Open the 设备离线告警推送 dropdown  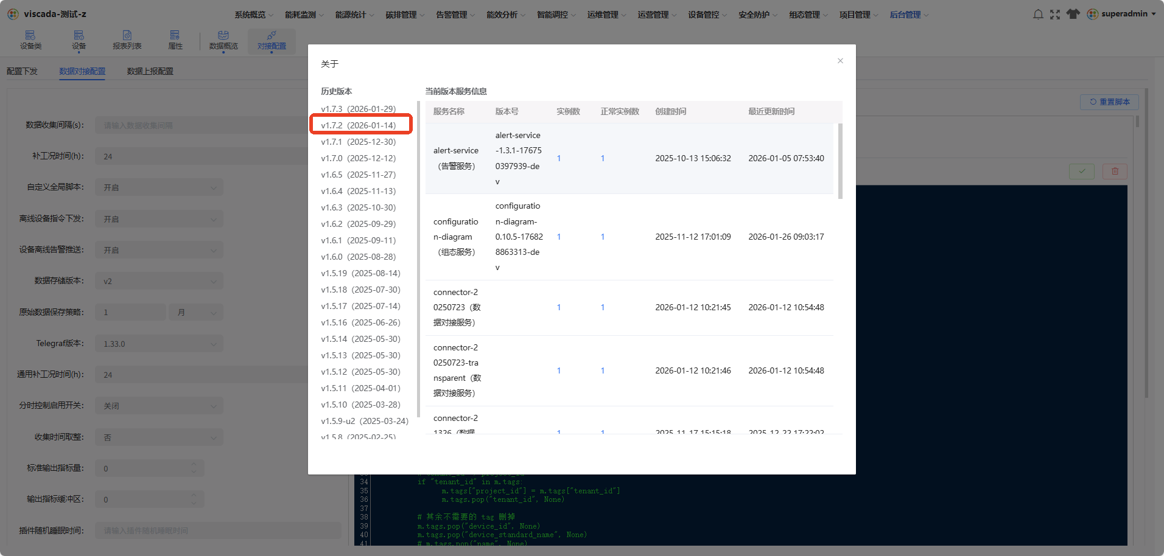[159, 250]
